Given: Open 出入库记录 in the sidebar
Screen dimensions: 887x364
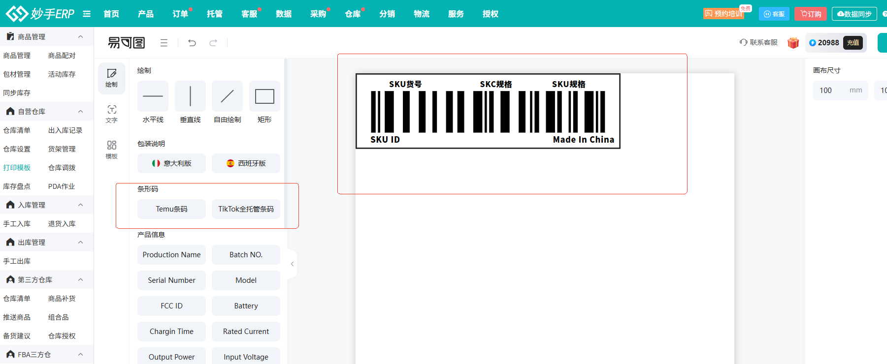Looking at the screenshot, I should click(65, 130).
